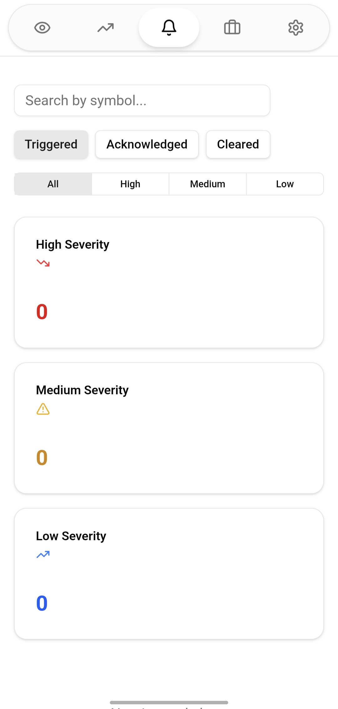Switch to the High severity segment
The image size is (338, 709).
coord(130,184)
